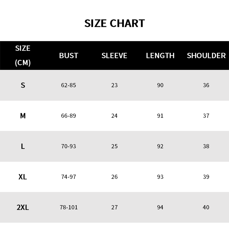Screen dimensions: 229x229
Task: Click the SIZE CHART title
Action: (114, 23)
